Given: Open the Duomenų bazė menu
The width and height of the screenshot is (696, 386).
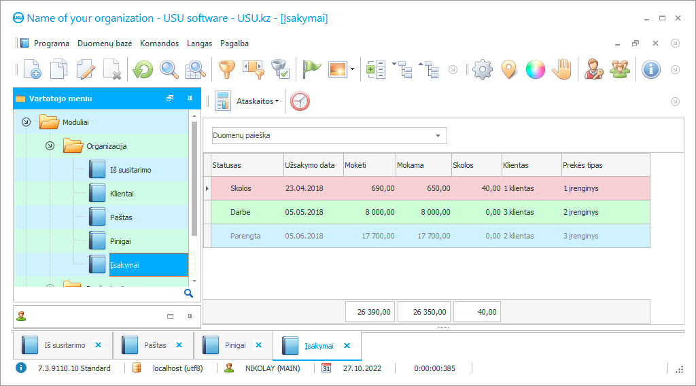Looking at the screenshot, I should [105, 43].
